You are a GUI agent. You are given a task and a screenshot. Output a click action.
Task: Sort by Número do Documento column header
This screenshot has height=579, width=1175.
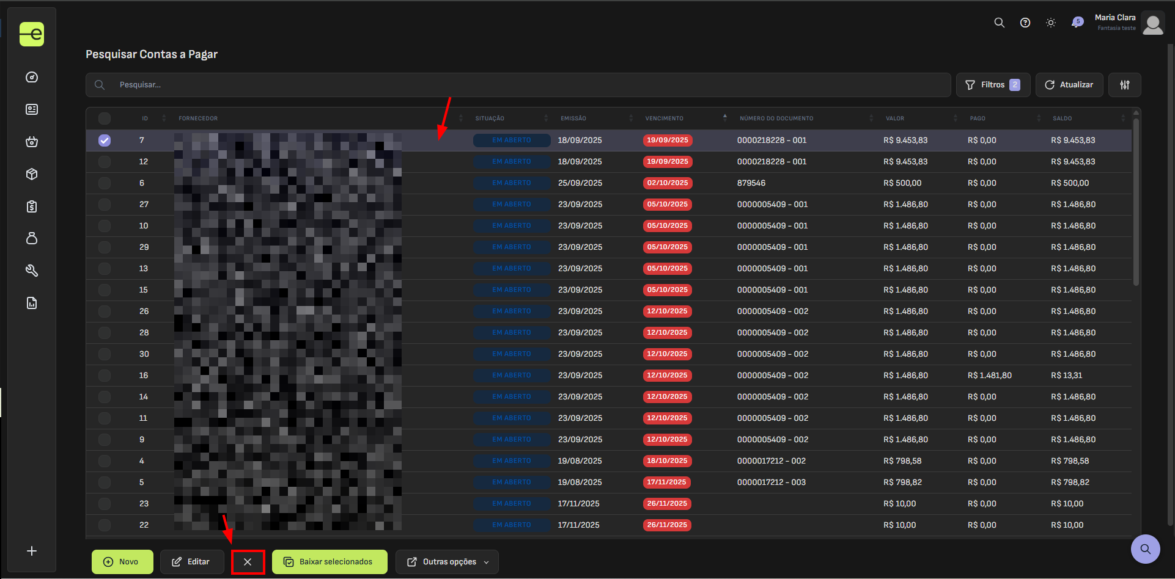pos(776,118)
